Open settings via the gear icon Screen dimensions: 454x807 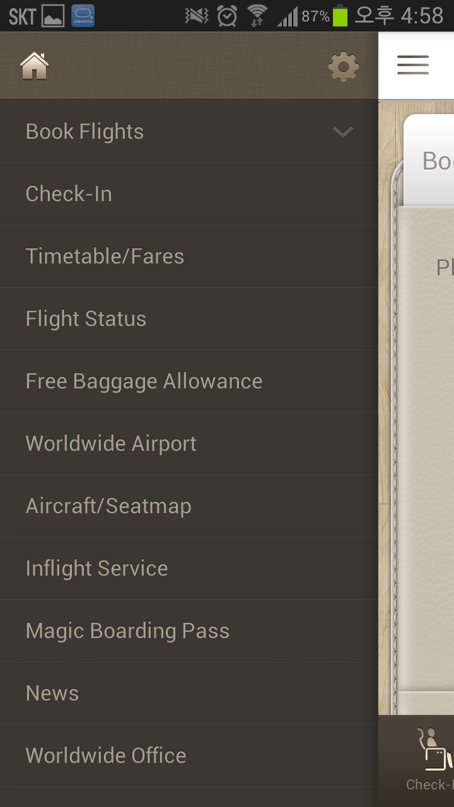click(x=344, y=66)
